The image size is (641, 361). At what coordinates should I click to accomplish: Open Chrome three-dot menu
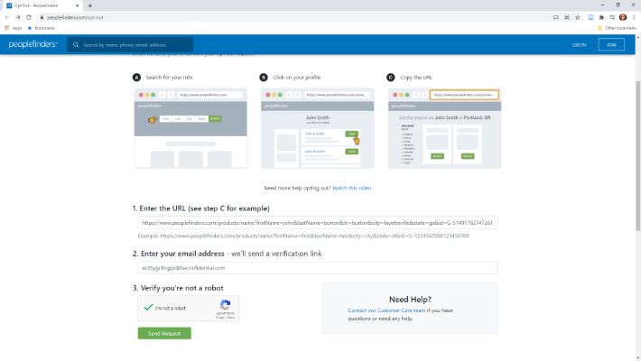pos(634,17)
